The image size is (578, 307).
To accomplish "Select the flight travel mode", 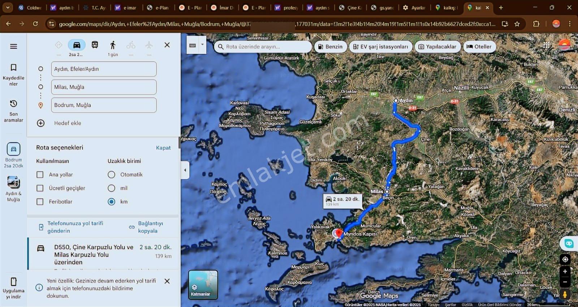I will click(x=149, y=45).
